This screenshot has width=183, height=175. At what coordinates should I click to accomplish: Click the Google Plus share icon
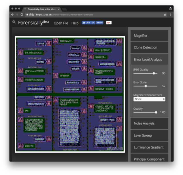coord(109,23)
